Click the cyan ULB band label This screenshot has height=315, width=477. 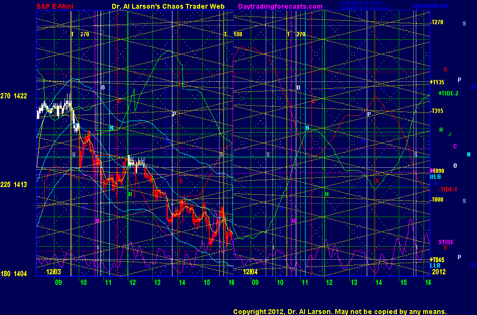tap(435, 176)
